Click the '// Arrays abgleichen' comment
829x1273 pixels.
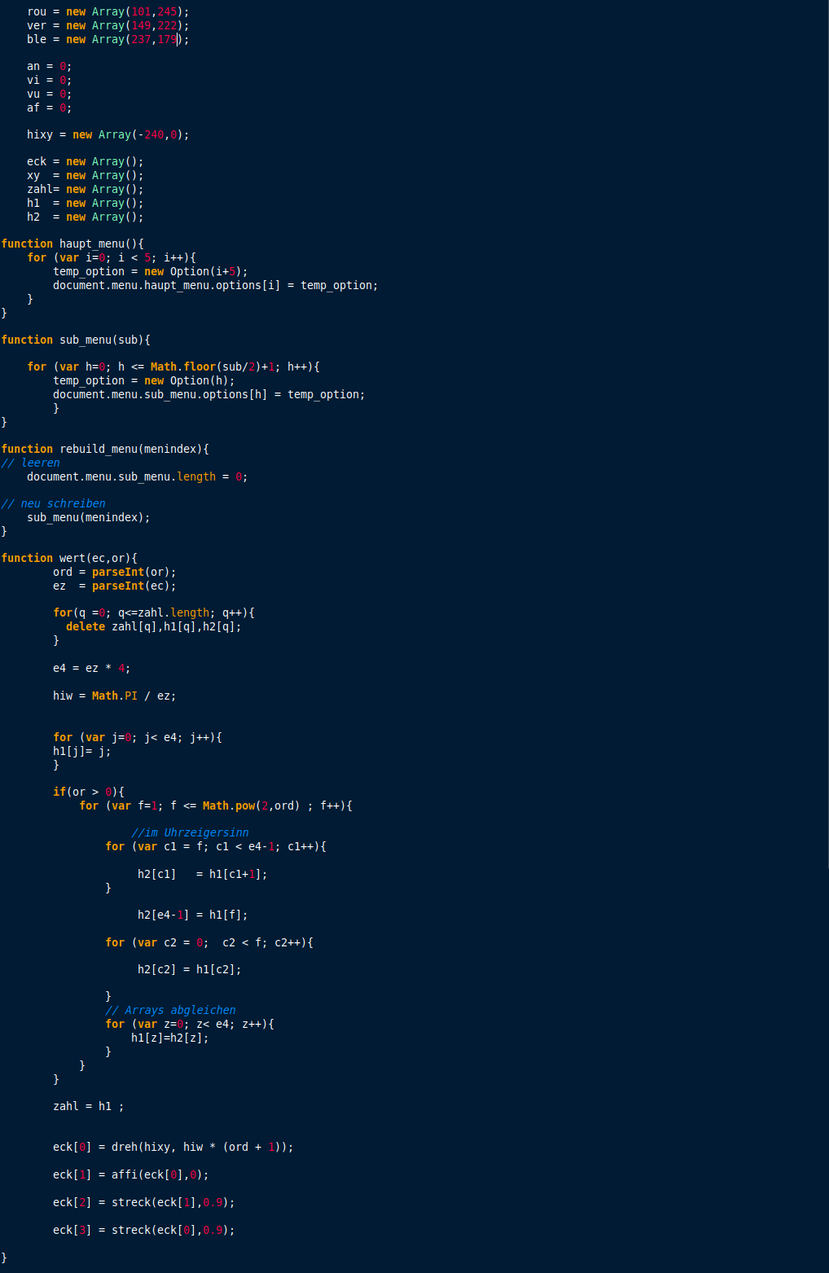[x=170, y=1010]
